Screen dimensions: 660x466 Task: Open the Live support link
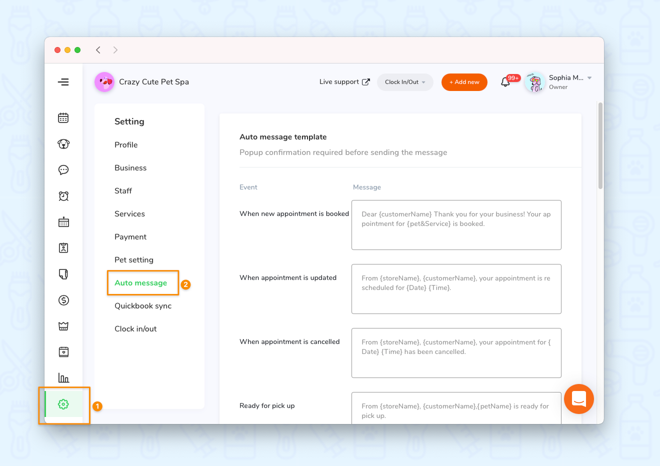[x=344, y=82]
